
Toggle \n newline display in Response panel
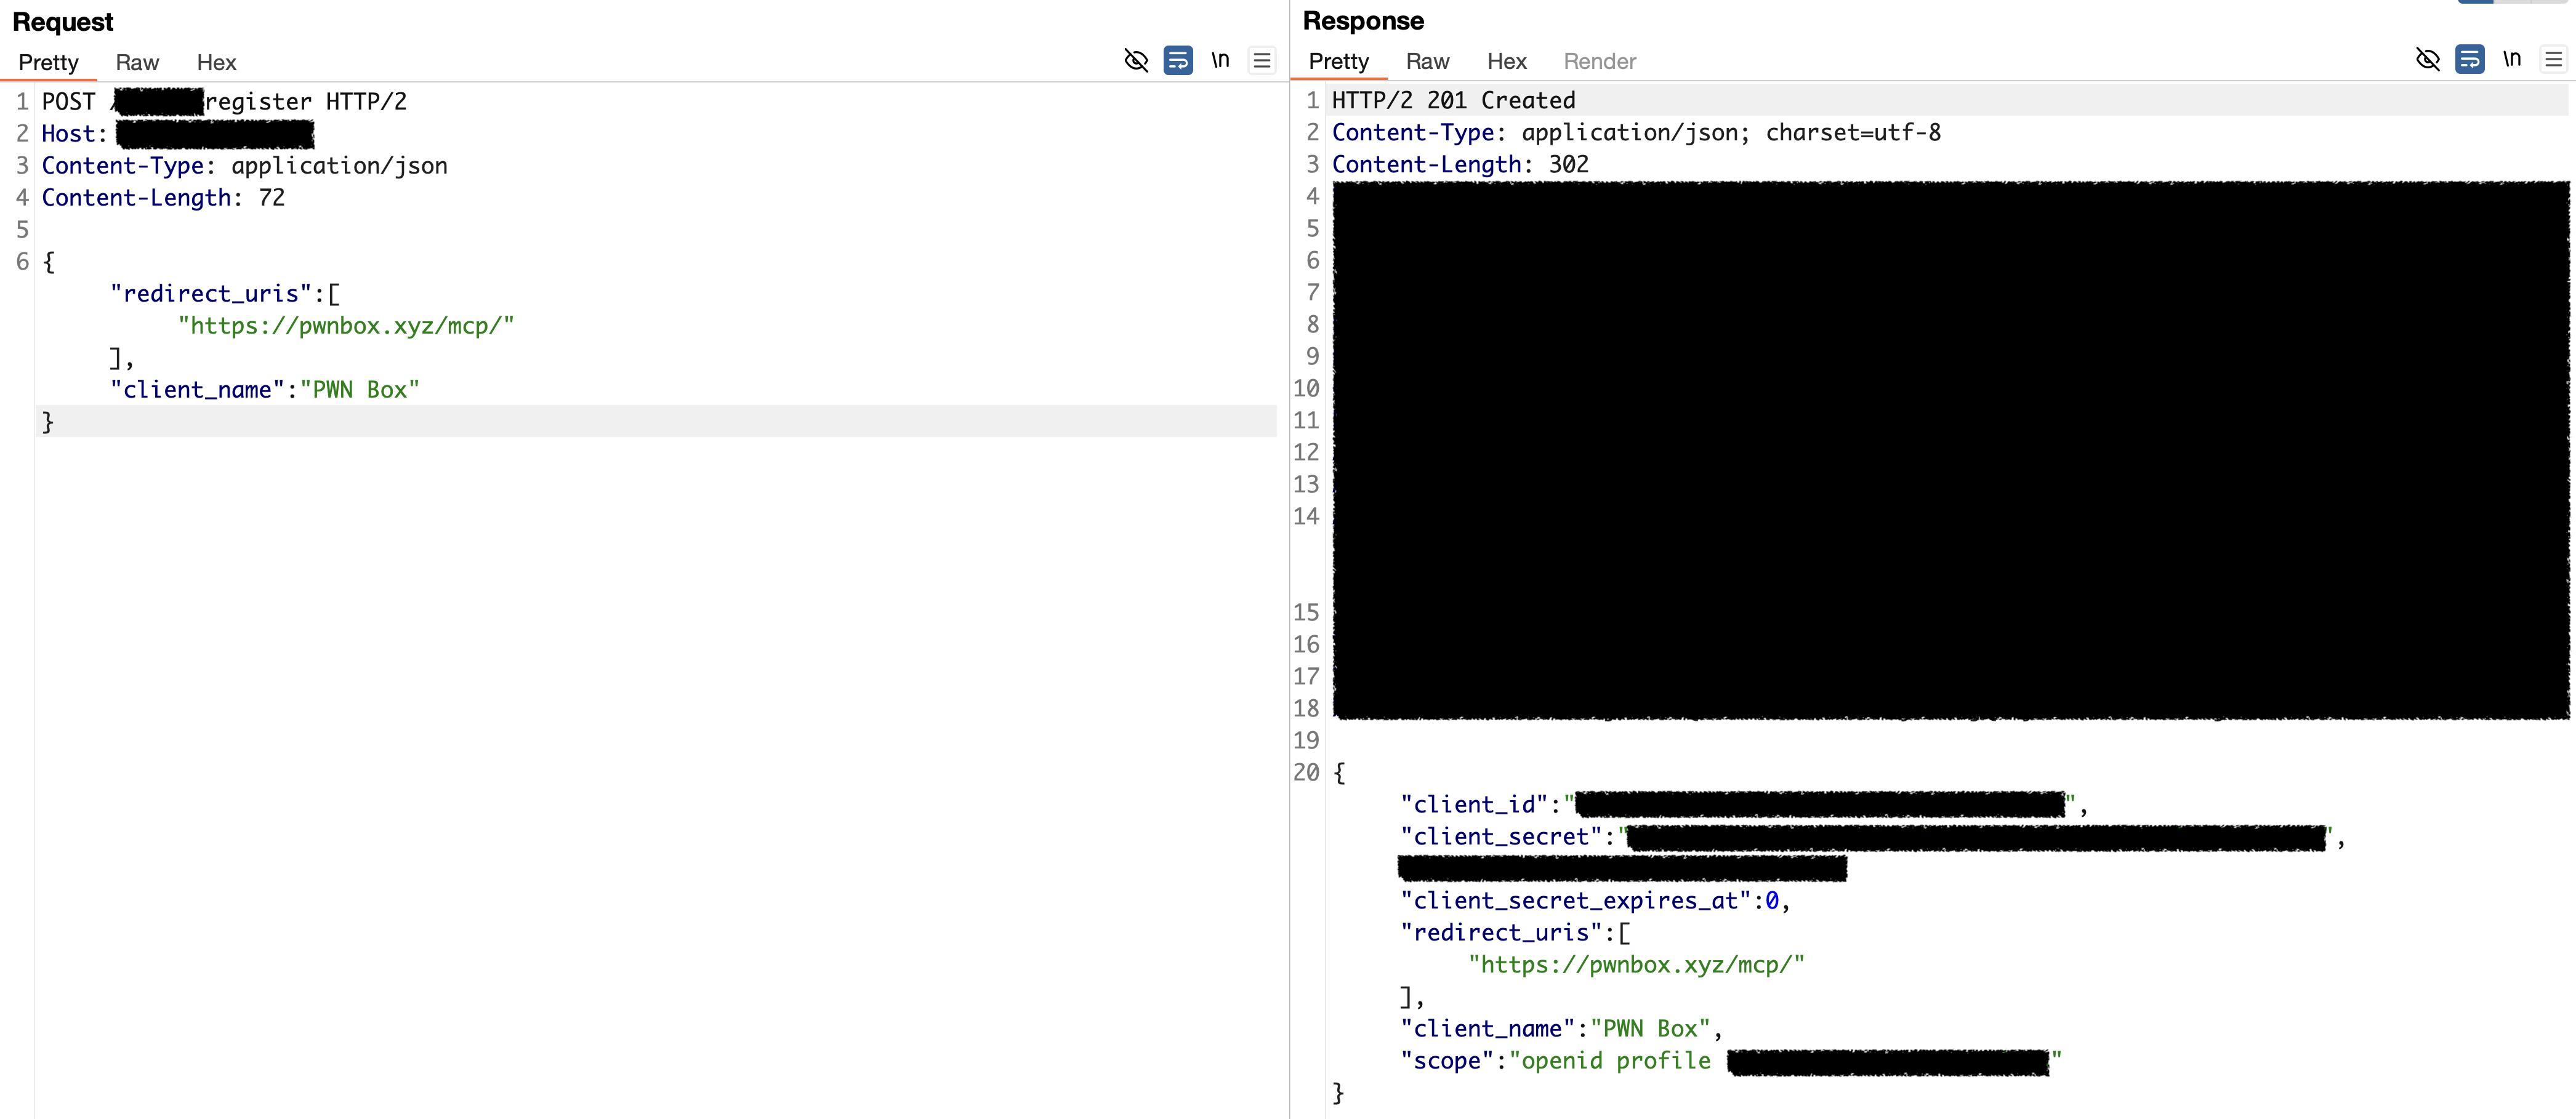coord(2511,59)
